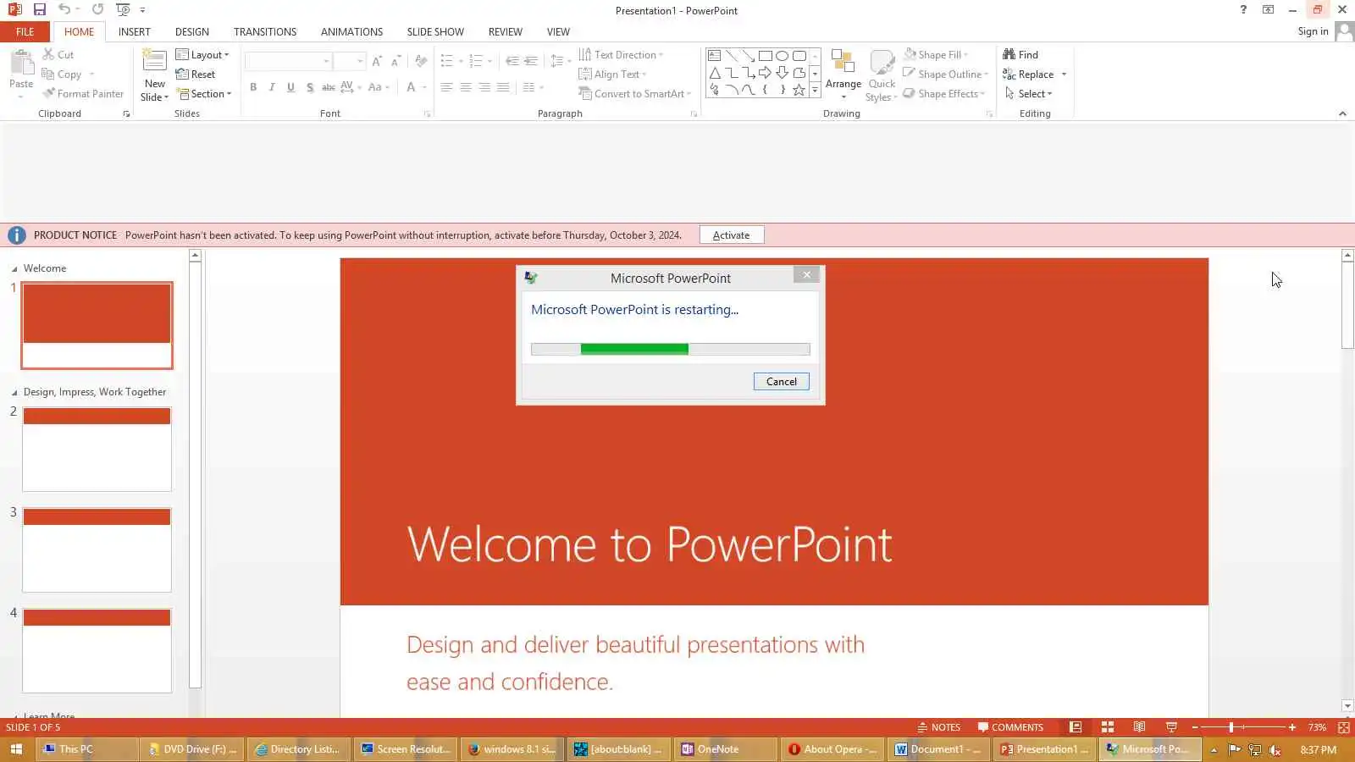The width and height of the screenshot is (1355, 762).
Task: Click the Normal view icon in status bar
Action: click(x=1076, y=727)
